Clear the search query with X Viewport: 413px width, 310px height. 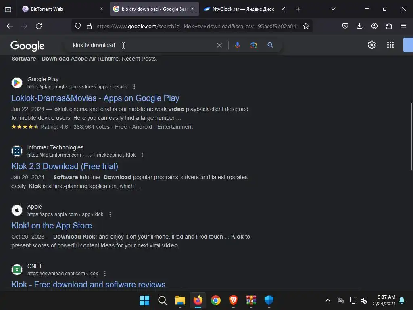[x=219, y=45]
